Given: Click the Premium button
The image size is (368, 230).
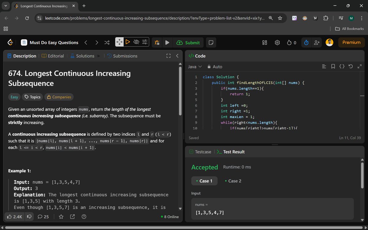Looking at the screenshot, I should [x=351, y=43].
